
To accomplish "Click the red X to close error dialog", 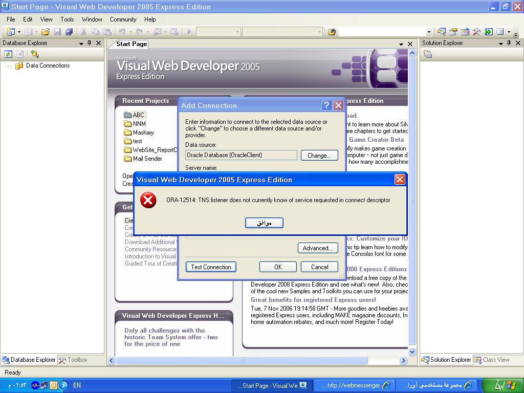I will click(x=400, y=179).
